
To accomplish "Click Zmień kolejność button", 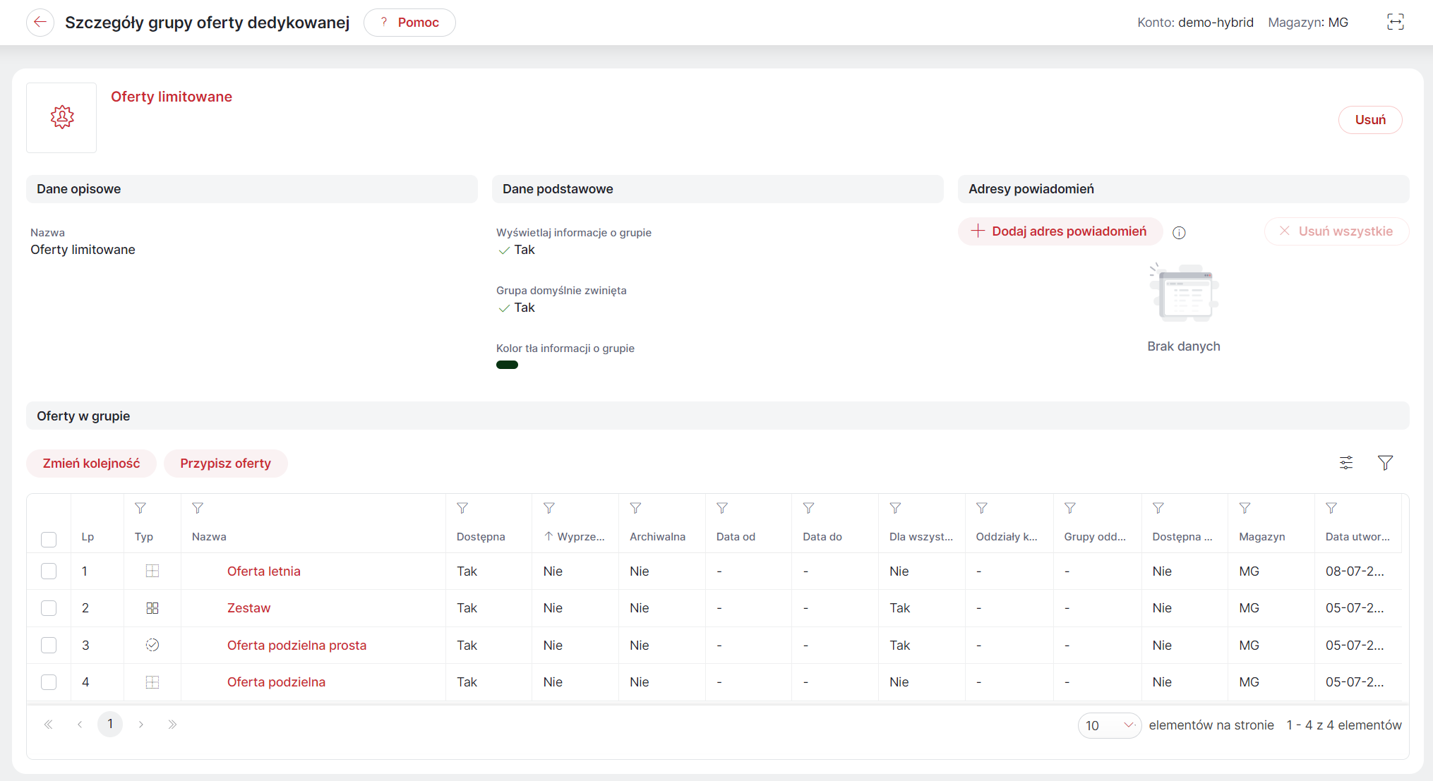I will click(x=91, y=464).
